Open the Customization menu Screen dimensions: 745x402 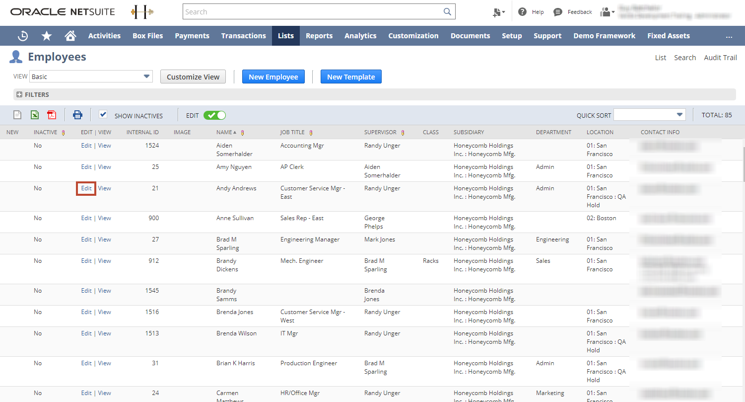tap(413, 36)
